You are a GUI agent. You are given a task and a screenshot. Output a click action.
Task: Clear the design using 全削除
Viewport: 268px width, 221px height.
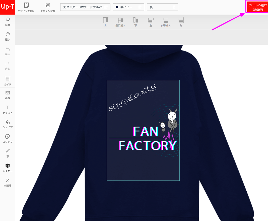(x=7, y=183)
